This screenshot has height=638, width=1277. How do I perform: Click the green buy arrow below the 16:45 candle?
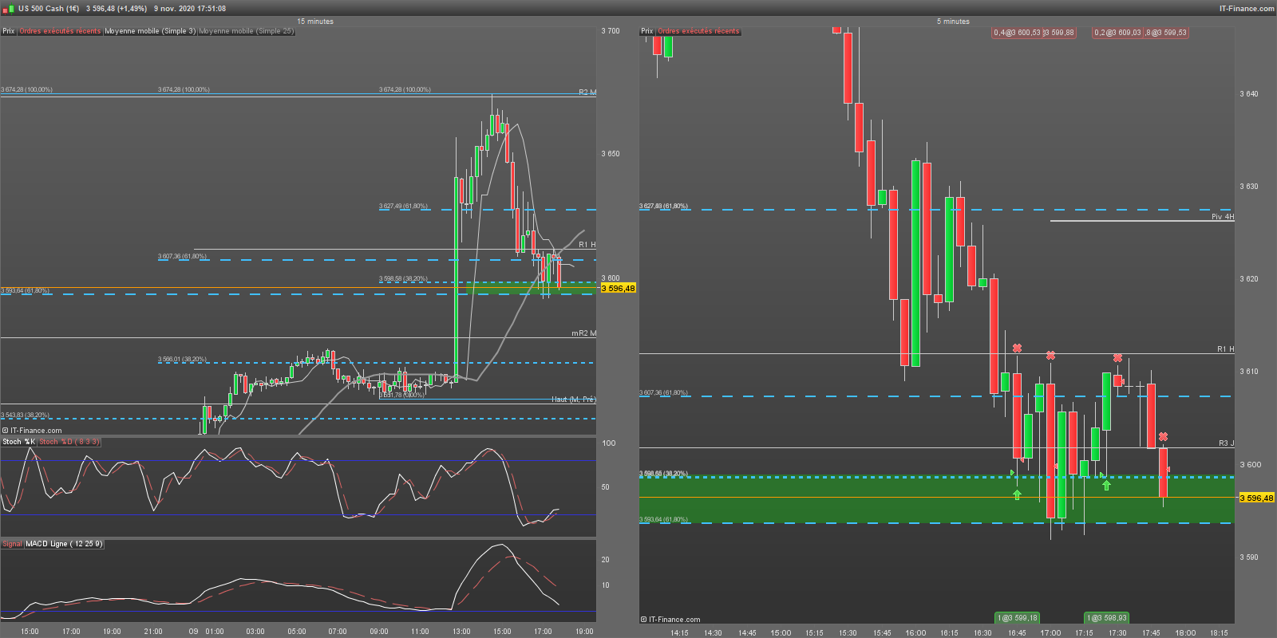pyautogui.click(x=1017, y=495)
